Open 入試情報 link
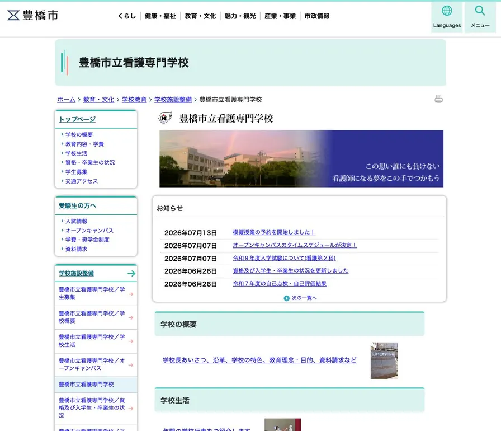 (x=76, y=221)
